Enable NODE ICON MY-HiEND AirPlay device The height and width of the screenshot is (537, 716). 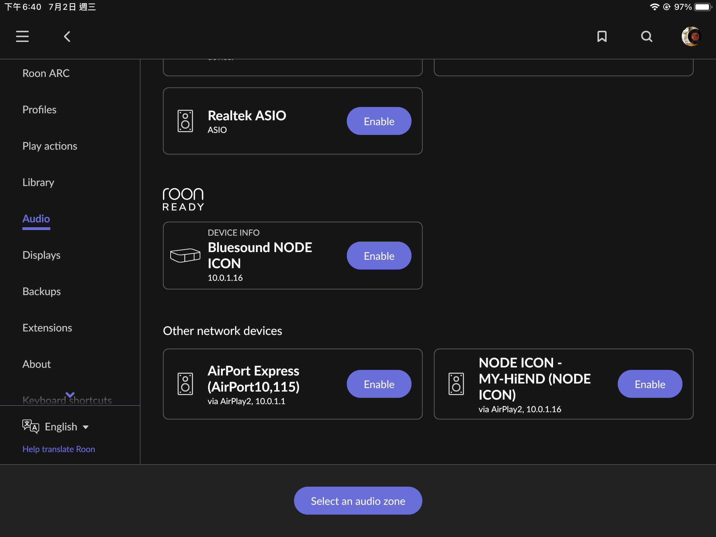tap(650, 384)
